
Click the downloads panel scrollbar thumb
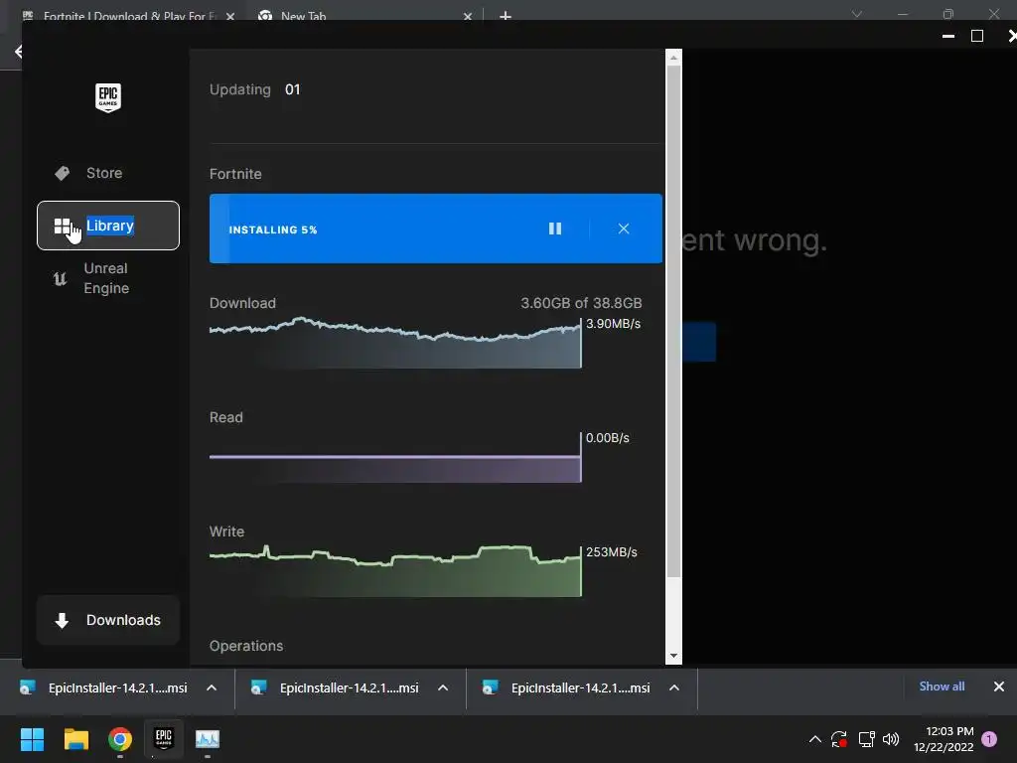point(673,321)
